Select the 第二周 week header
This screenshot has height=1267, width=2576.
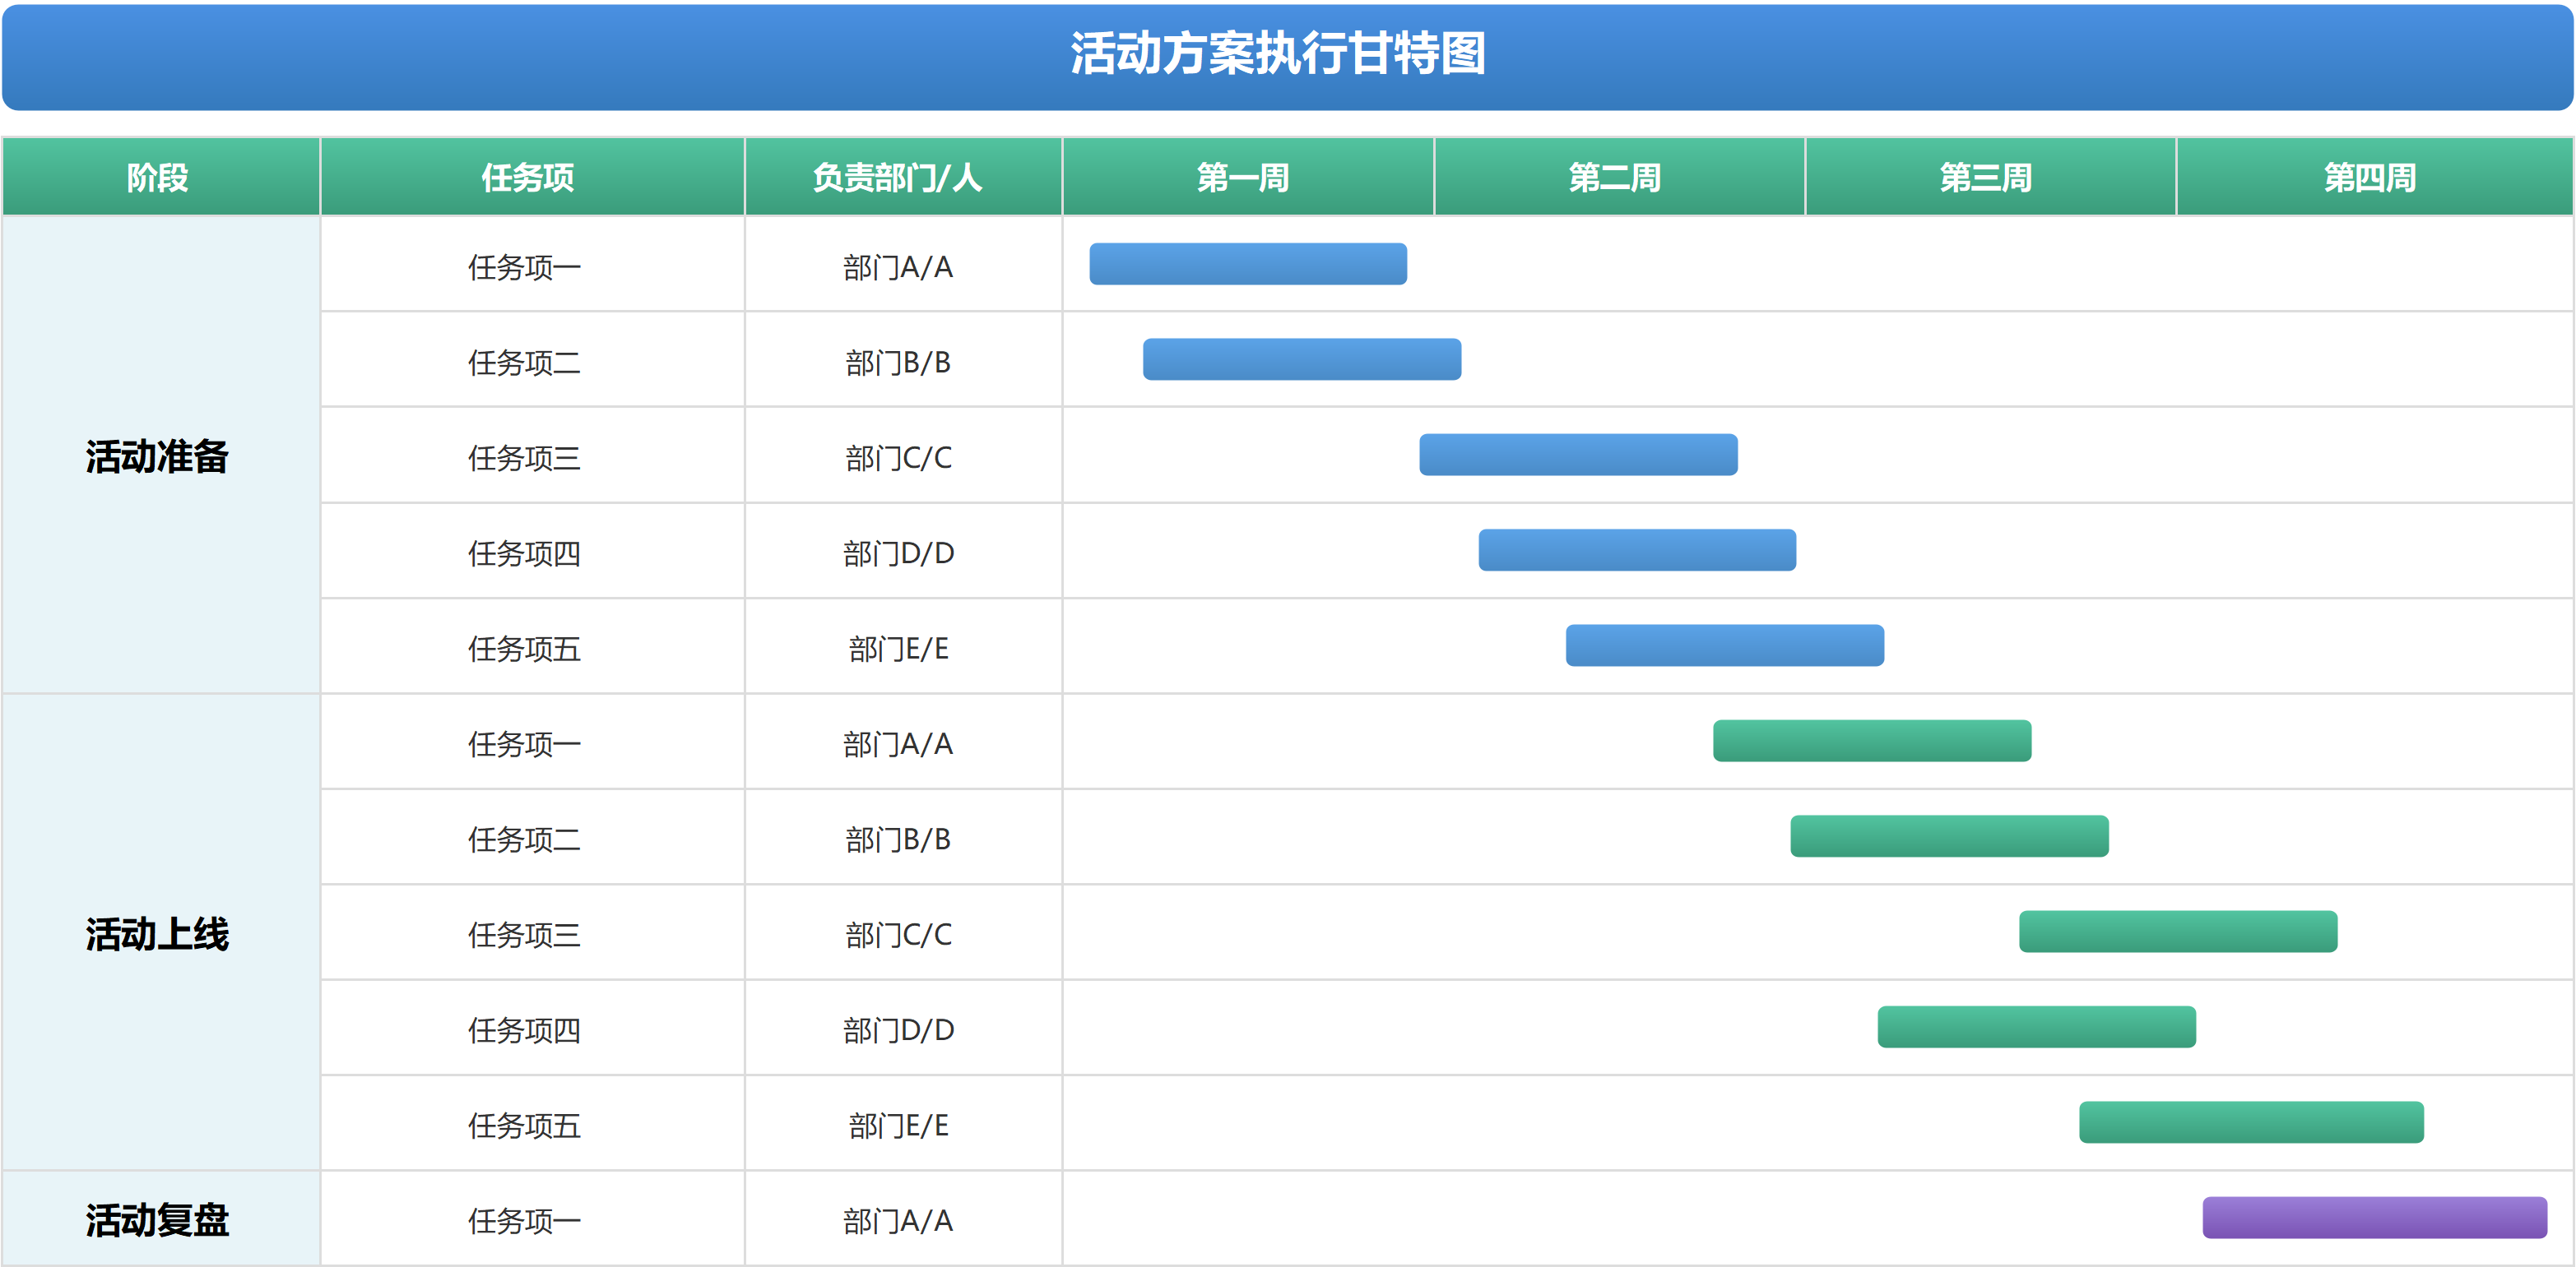coord(1616,177)
